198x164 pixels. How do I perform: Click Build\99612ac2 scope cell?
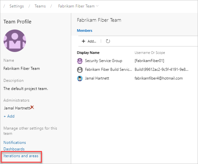click(x=162, y=69)
